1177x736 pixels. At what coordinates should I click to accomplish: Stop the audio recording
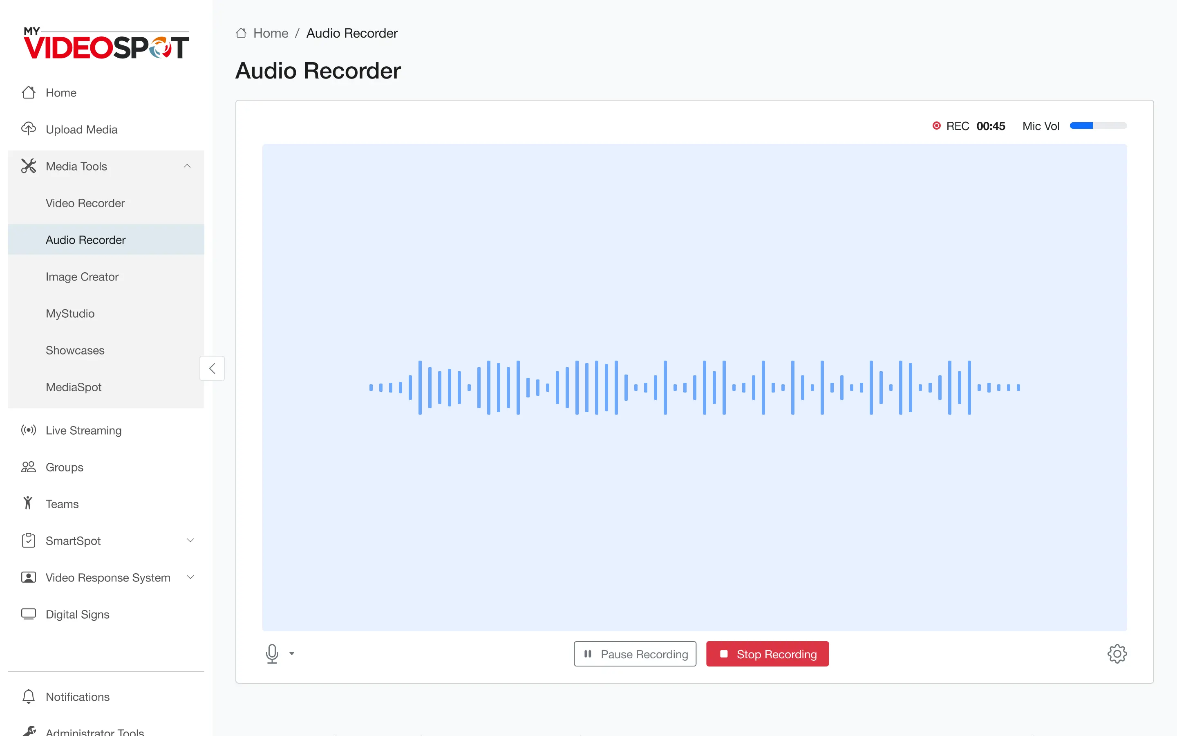click(x=767, y=654)
